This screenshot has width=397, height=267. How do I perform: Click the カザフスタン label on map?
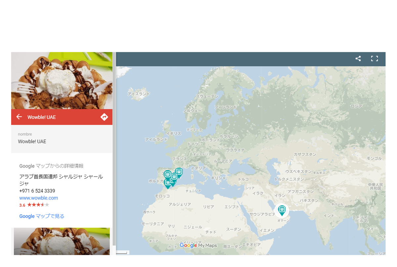coord(305,155)
